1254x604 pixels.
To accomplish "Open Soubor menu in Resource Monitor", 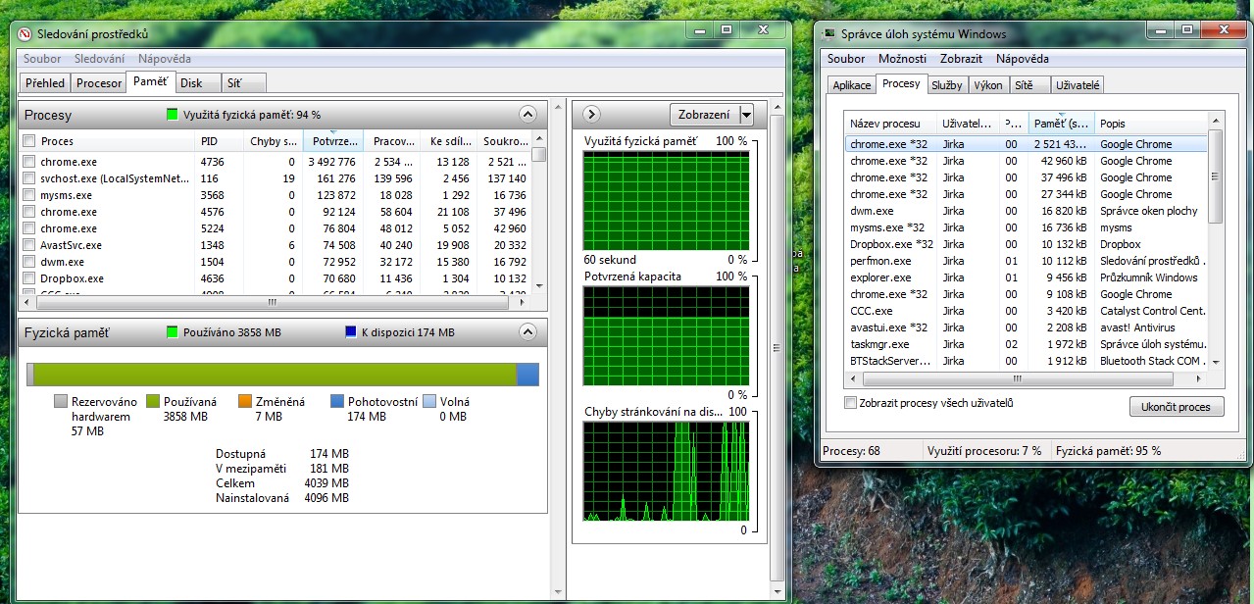I will [x=42, y=59].
